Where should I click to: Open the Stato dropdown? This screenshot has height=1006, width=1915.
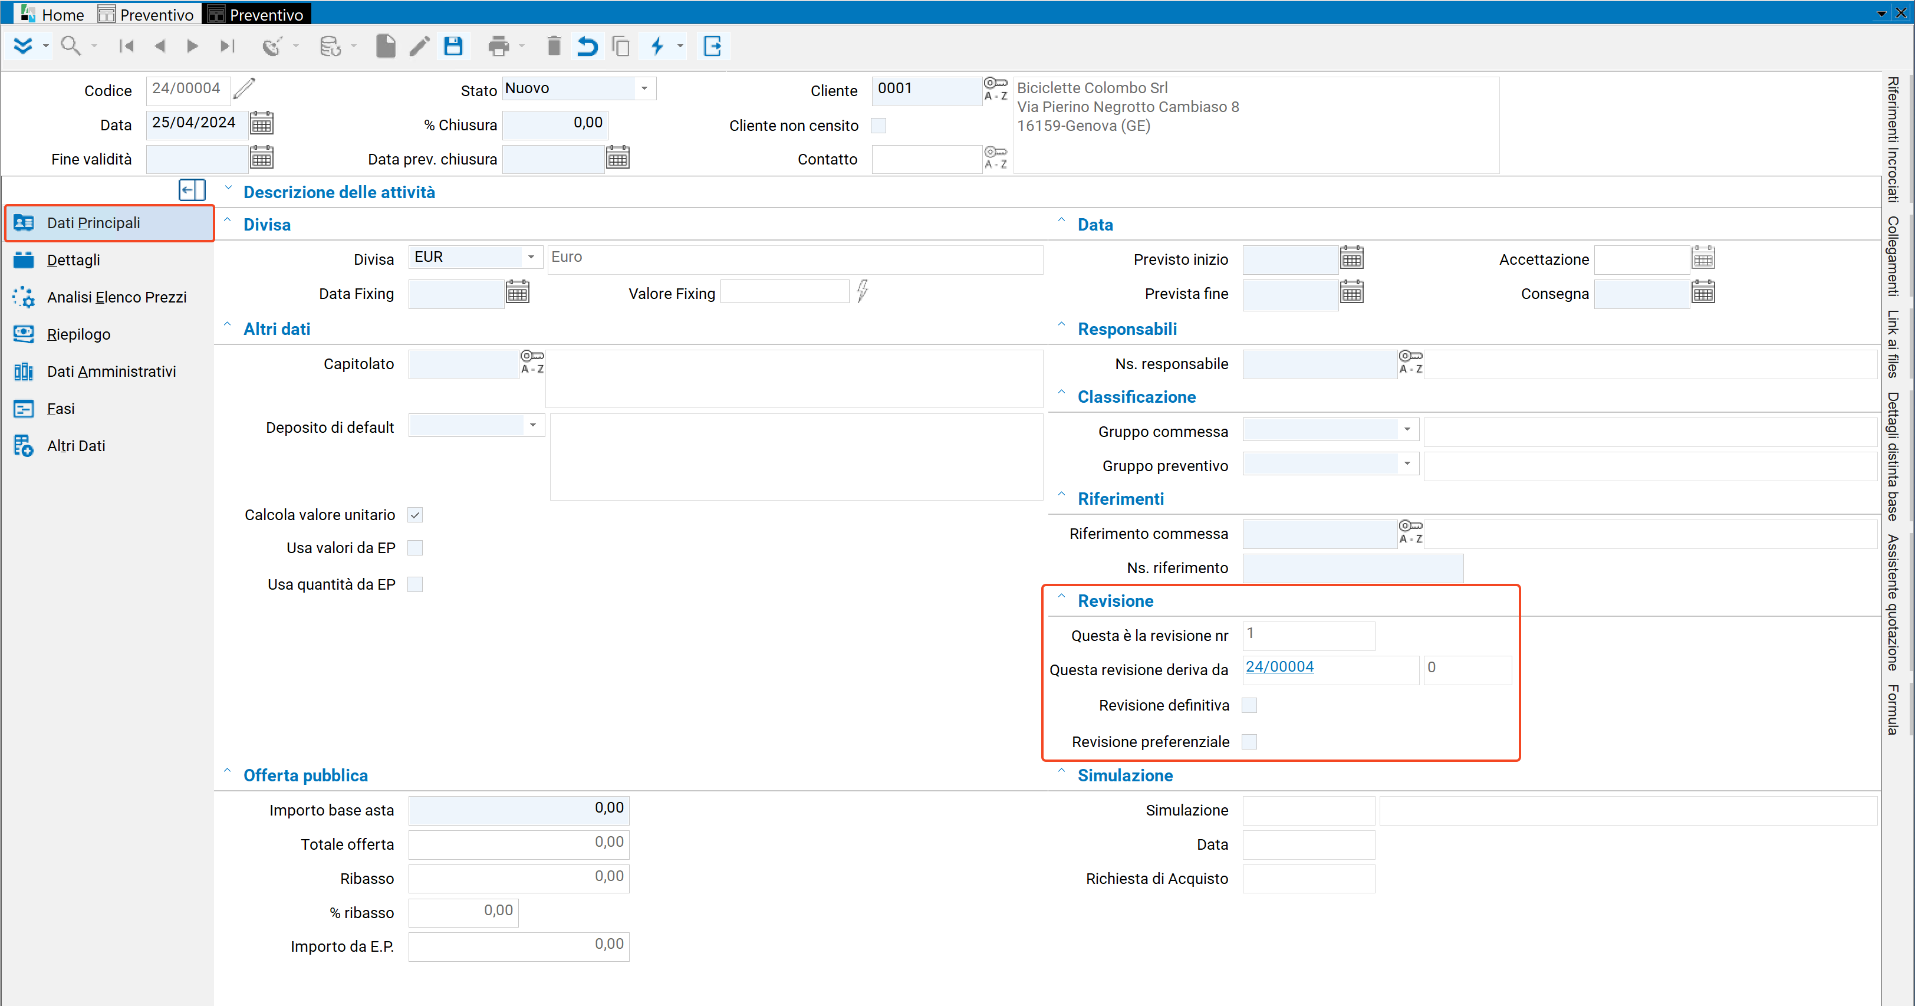[644, 88]
